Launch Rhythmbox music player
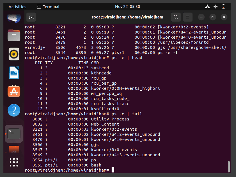The height and width of the screenshot is (177, 236). pos(14,54)
